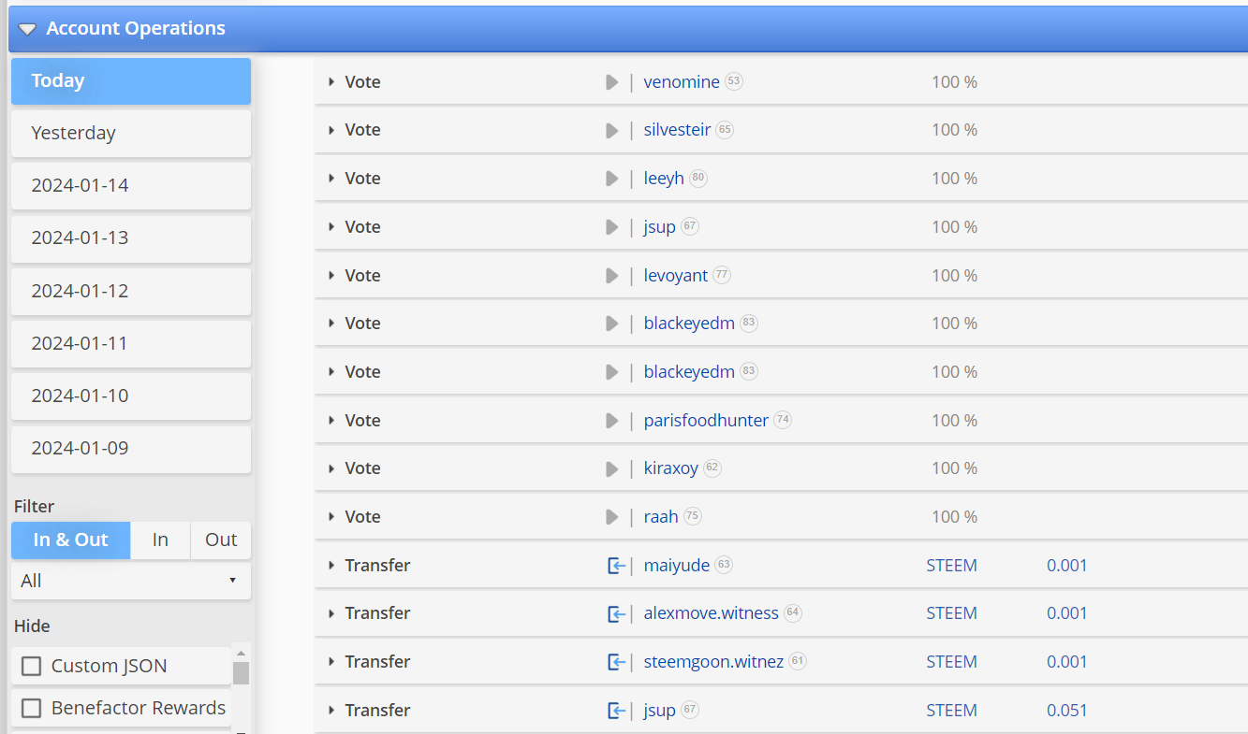Click the Hide list scrollbar thumb
The height and width of the screenshot is (734, 1248).
pyautogui.click(x=241, y=673)
